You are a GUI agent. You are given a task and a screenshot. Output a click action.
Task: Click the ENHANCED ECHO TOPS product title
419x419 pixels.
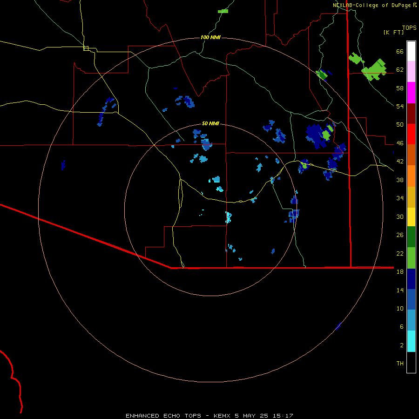click(x=163, y=416)
